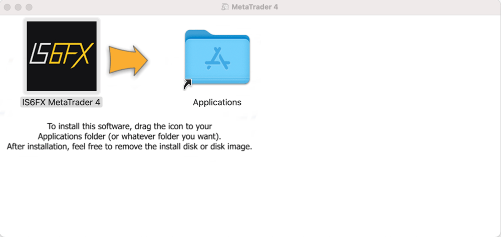Click the "After installation, feel free" text line

pyautogui.click(x=129, y=147)
